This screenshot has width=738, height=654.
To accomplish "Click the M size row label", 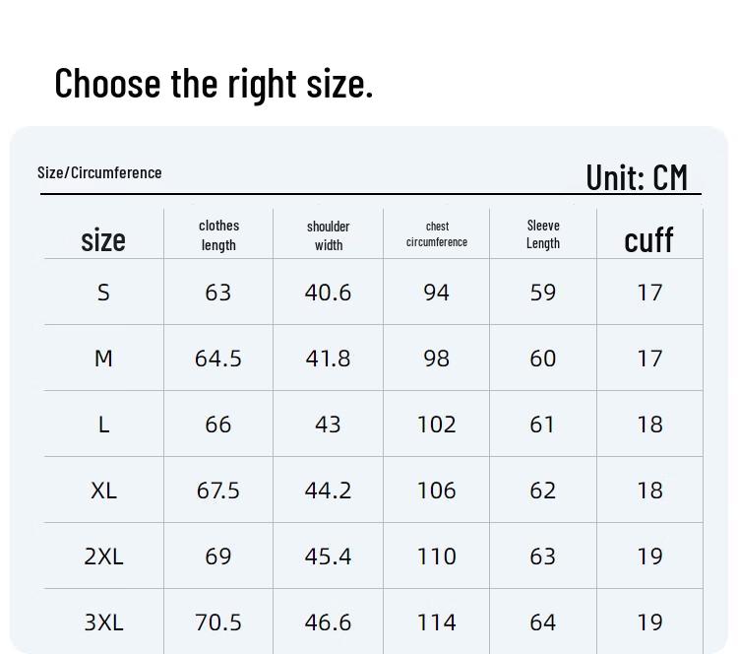I will pos(103,359).
